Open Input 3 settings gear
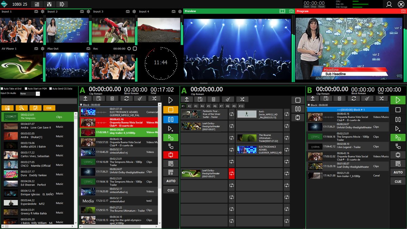The width and height of the screenshot is (407, 229). tap(134, 12)
